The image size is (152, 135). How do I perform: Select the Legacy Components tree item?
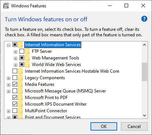[x=45, y=78]
